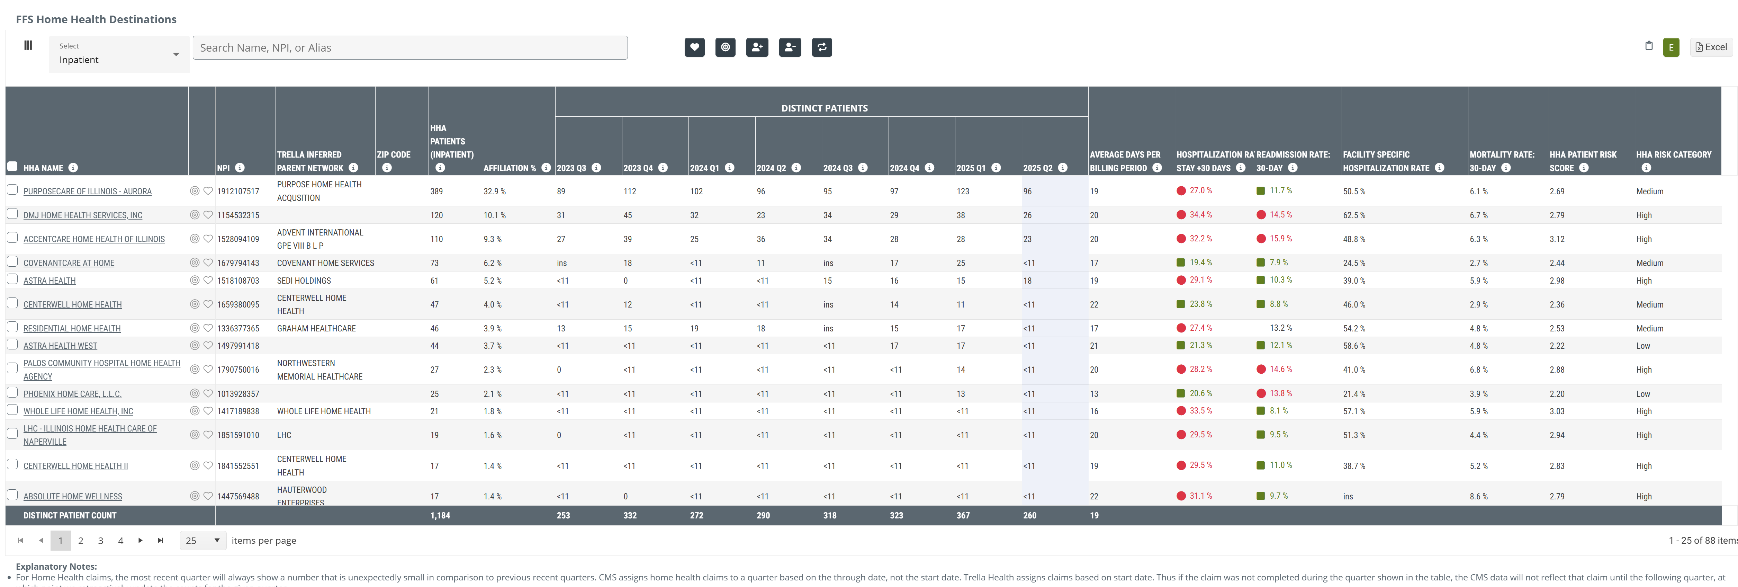The width and height of the screenshot is (1738, 587).
Task: Open the Covenantcare At Home link
Action: pyautogui.click(x=69, y=263)
